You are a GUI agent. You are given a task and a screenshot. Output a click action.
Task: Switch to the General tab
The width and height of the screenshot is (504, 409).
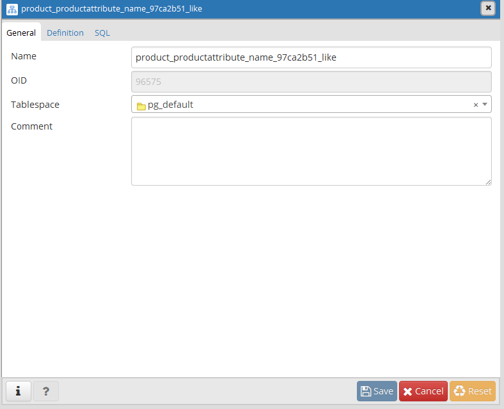click(x=21, y=33)
